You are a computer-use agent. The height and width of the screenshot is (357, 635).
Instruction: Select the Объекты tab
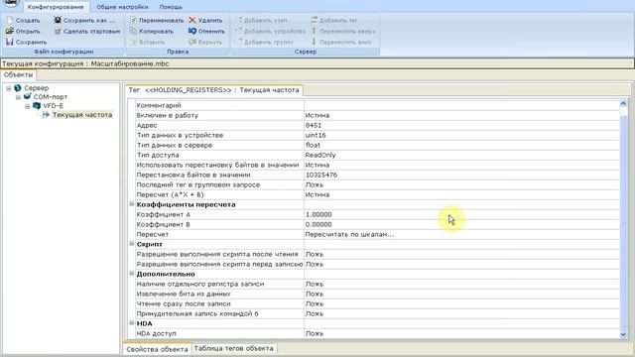[18, 75]
